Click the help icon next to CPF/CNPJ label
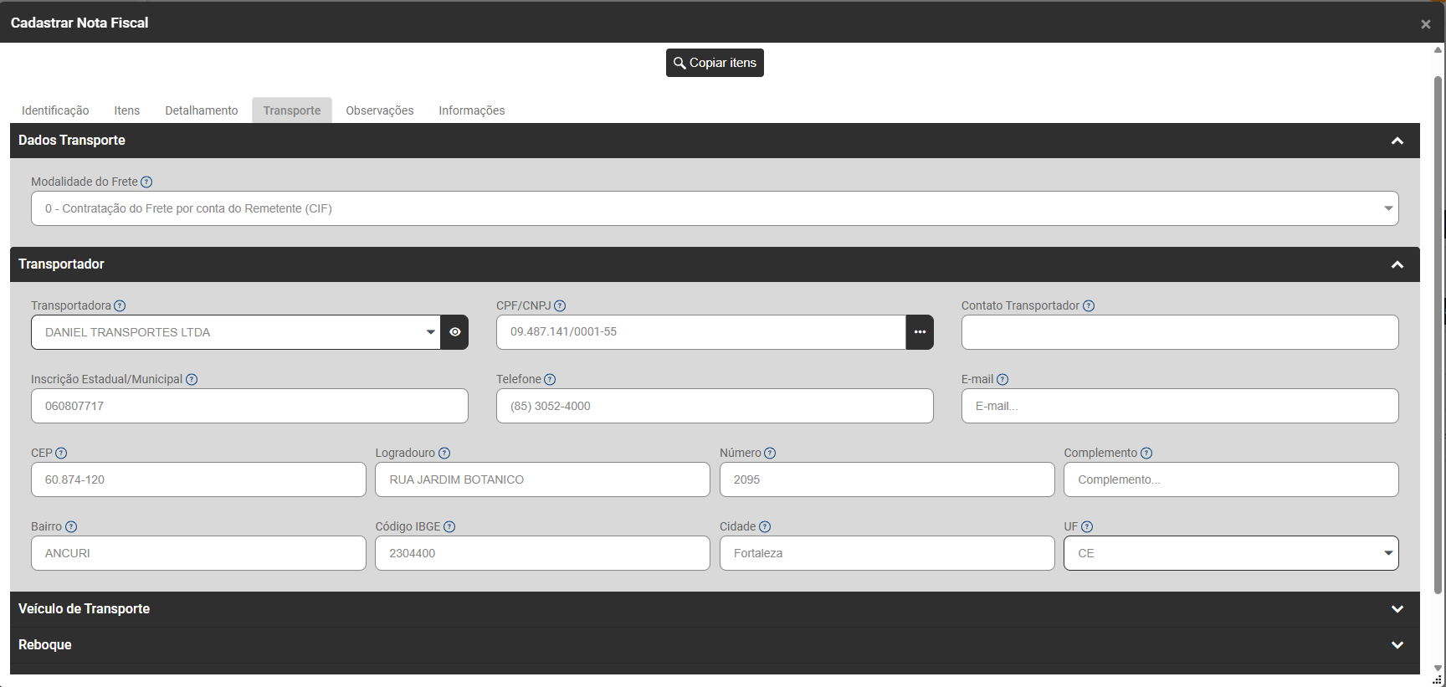This screenshot has height=687, width=1446. click(560, 305)
